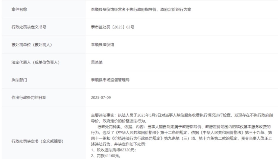Click the line starting 主要违法事实：执法人员于2025年5月9日
This screenshot has width=278, height=159.
click(182, 115)
